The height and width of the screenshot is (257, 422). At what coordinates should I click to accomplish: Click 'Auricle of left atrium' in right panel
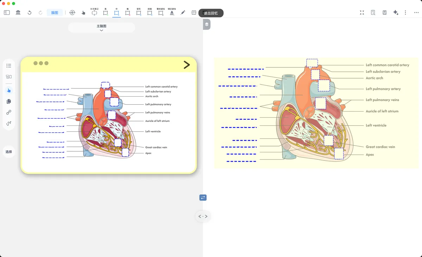(x=382, y=111)
